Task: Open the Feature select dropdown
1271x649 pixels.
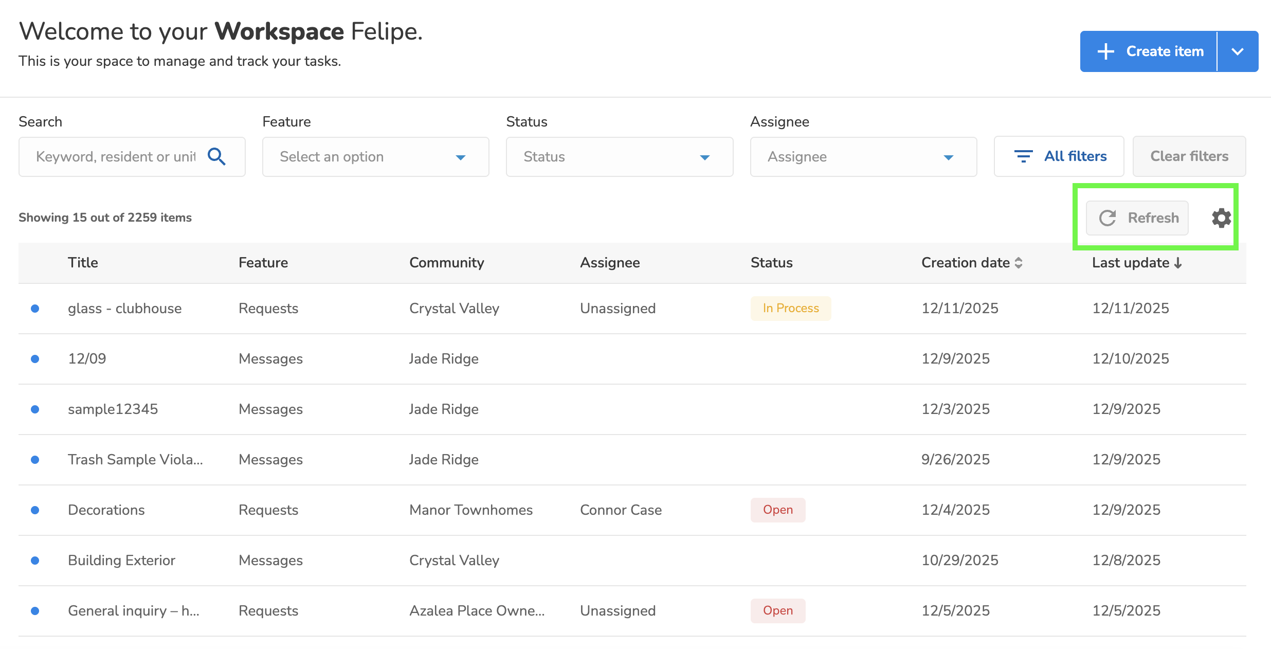Action: pyautogui.click(x=375, y=157)
